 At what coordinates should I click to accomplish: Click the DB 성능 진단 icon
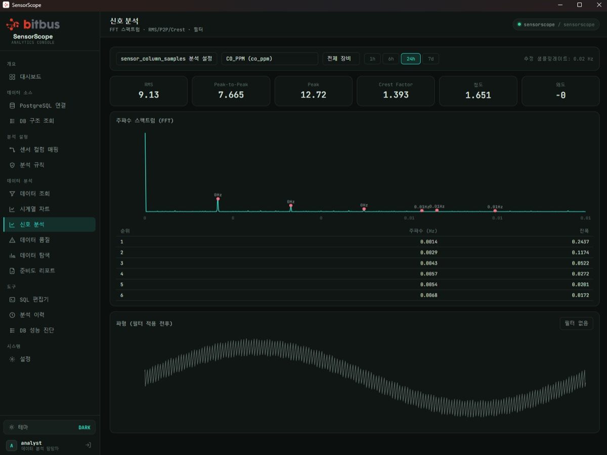point(12,330)
